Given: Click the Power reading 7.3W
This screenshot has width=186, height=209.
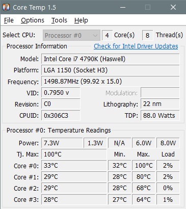Looking at the screenshot, I should click(x=62, y=143).
